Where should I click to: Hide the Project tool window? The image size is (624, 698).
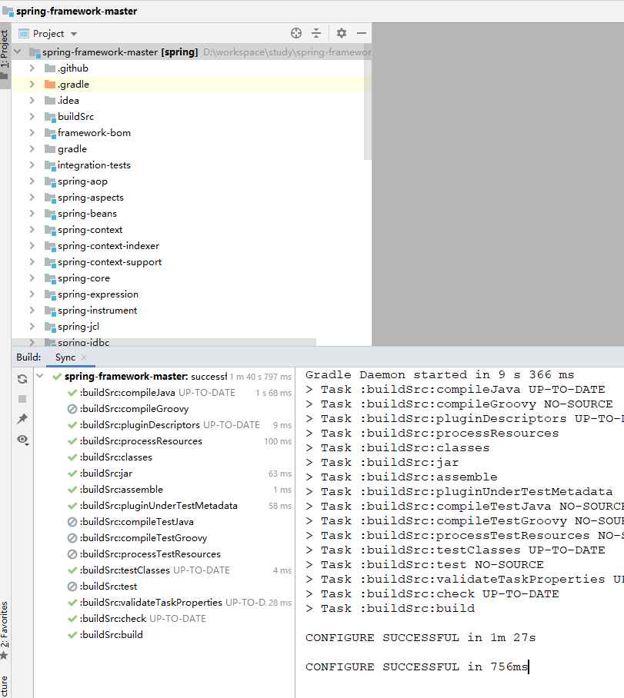click(361, 33)
